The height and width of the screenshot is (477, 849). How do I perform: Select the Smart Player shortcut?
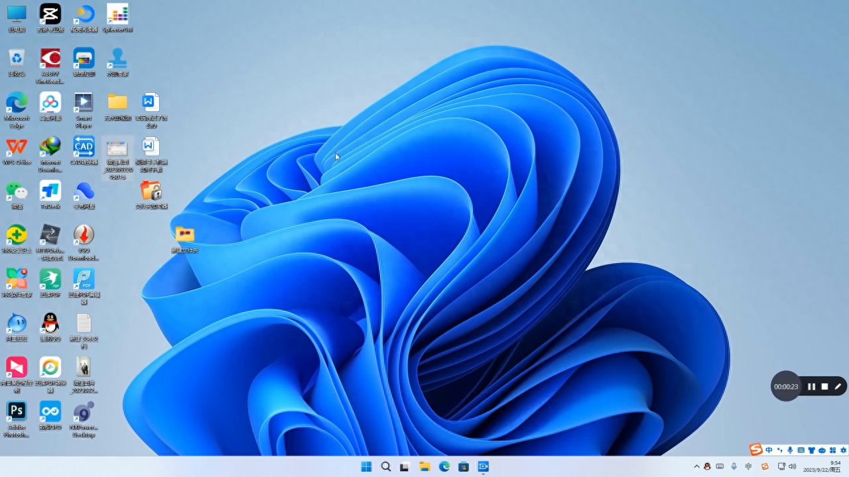(84, 103)
